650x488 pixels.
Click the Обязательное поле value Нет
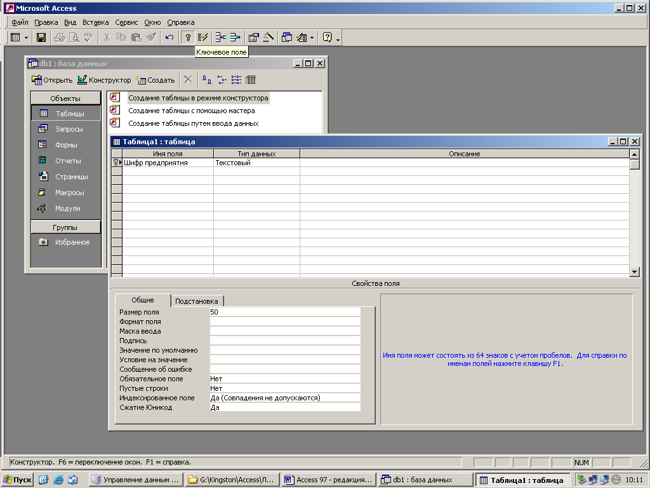pos(285,379)
